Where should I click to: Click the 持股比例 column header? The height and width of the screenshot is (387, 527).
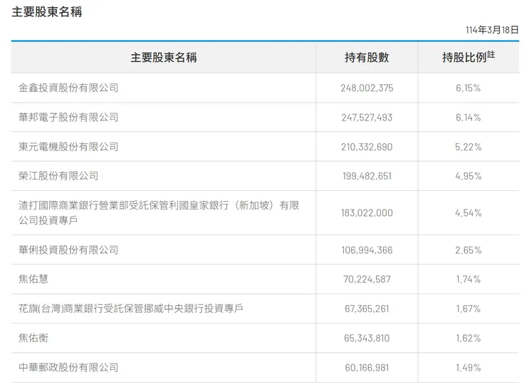[464, 58]
